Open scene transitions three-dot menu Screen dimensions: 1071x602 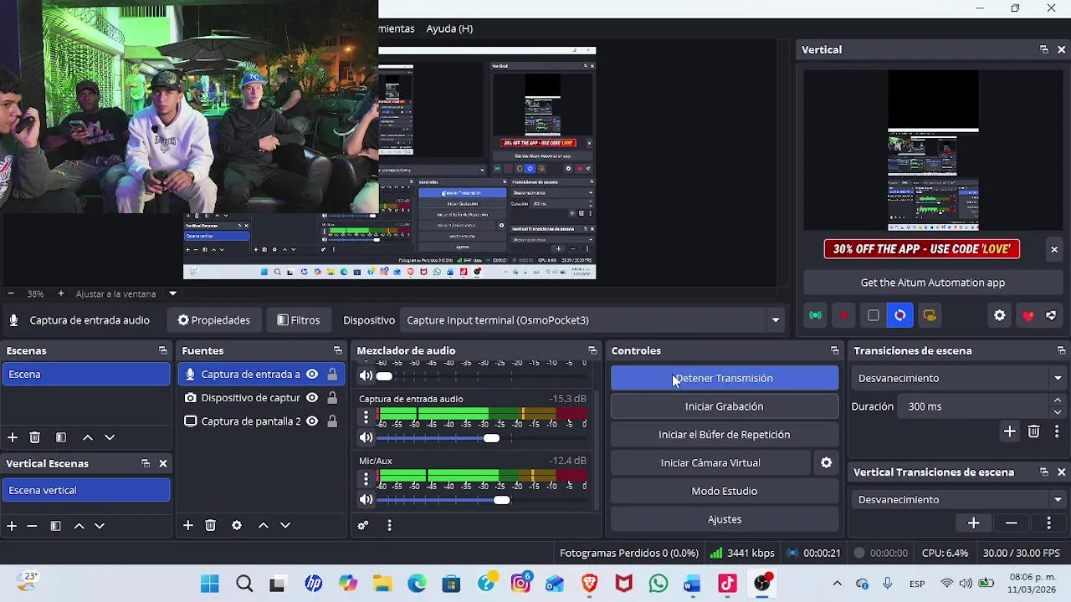tap(1057, 431)
